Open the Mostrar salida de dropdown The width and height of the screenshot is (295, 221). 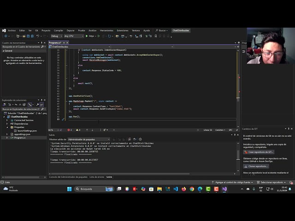point(88,139)
